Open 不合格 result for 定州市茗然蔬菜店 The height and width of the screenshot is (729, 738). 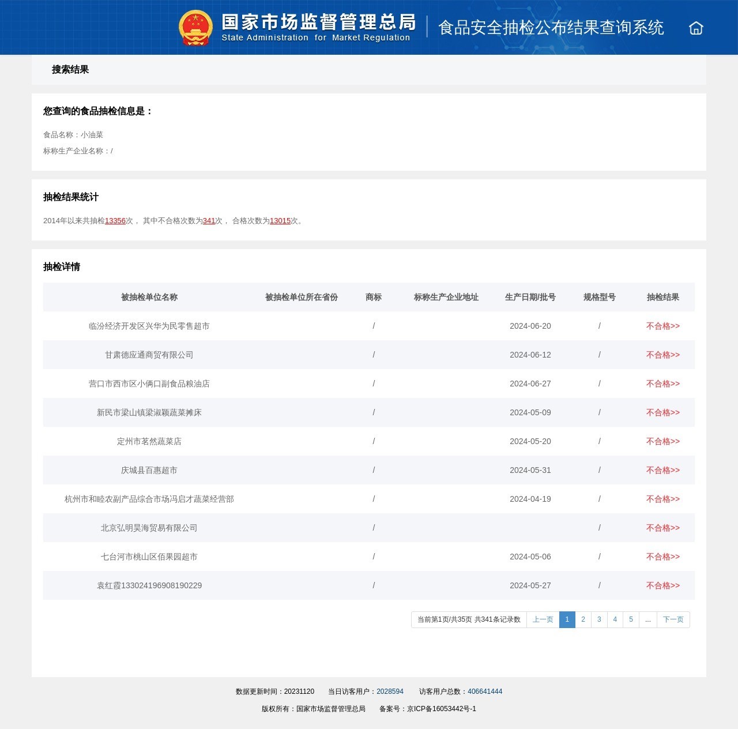[662, 442]
